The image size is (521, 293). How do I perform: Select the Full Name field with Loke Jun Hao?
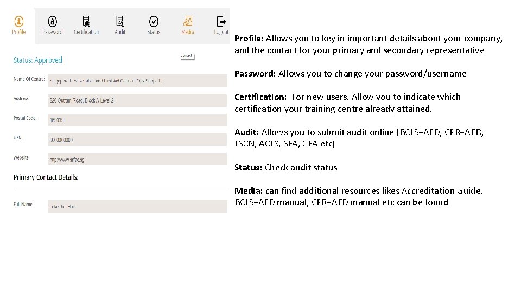pos(137,206)
